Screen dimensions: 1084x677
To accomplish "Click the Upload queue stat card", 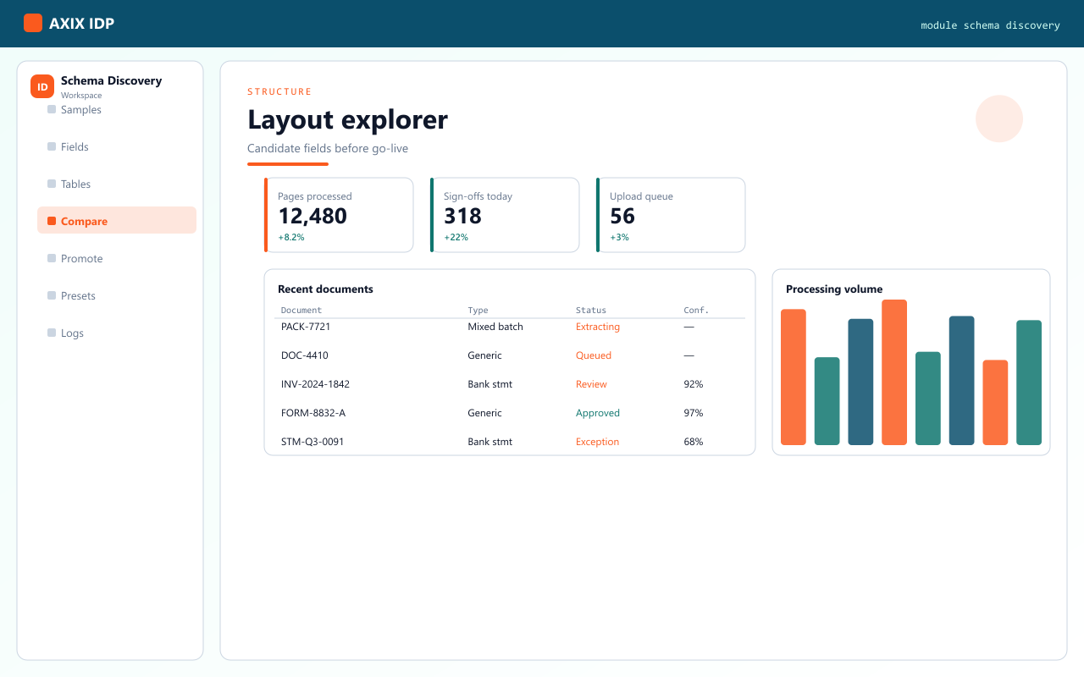I will (x=671, y=215).
